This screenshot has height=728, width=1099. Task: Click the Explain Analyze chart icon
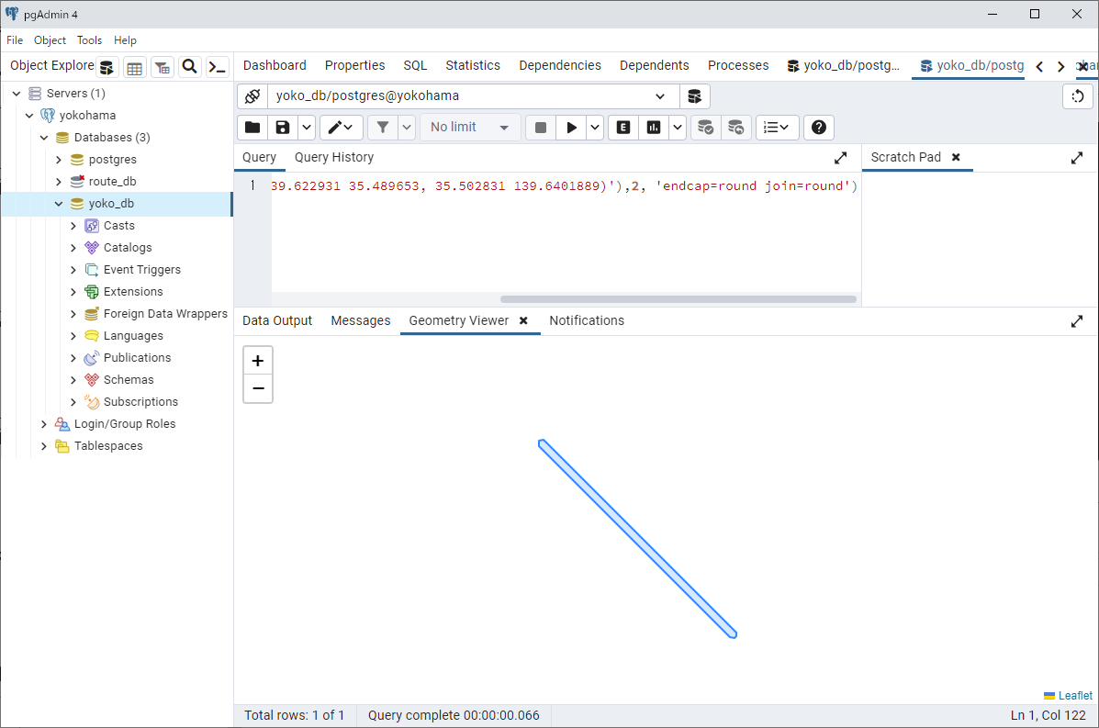(653, 128)
